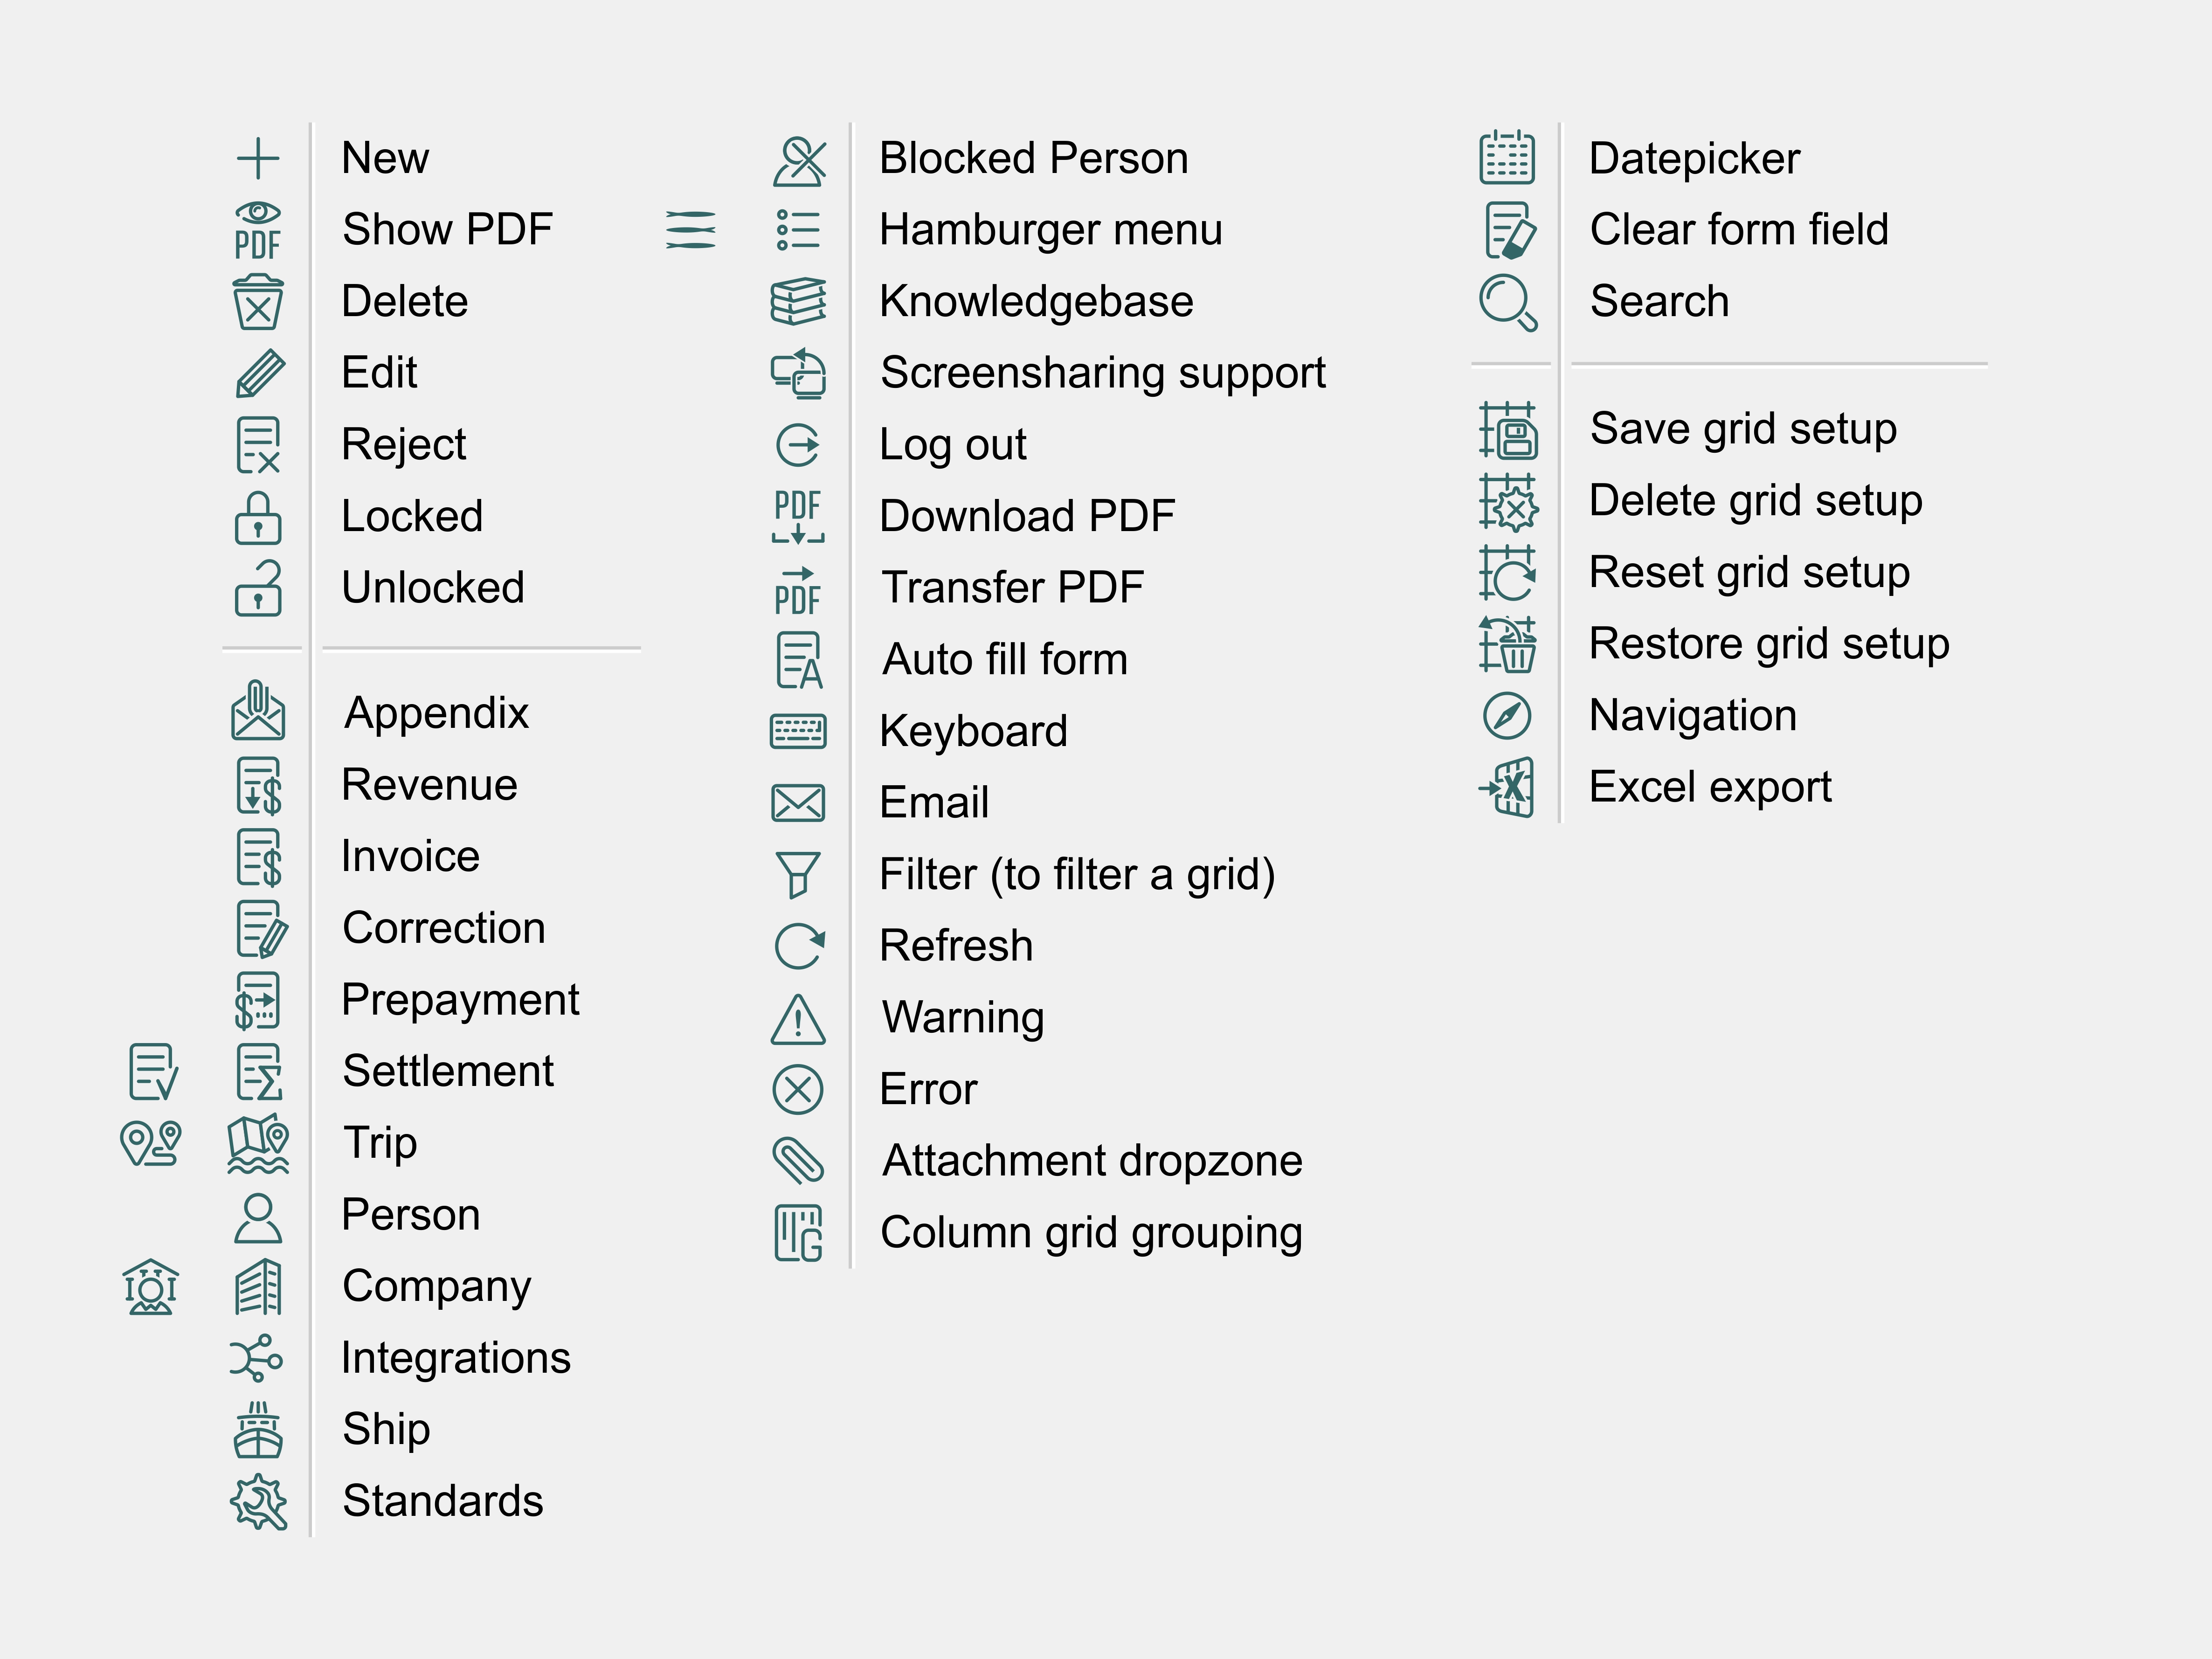
Task: Open the Knowledgebase books icon
Action: (x=798, y=302)
